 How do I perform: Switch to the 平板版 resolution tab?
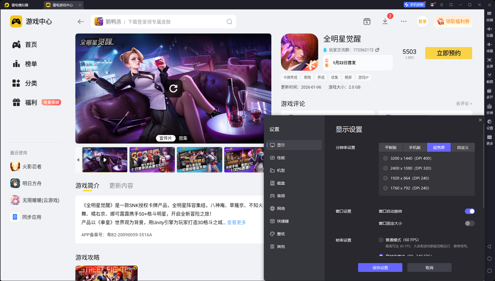[391, 148]
